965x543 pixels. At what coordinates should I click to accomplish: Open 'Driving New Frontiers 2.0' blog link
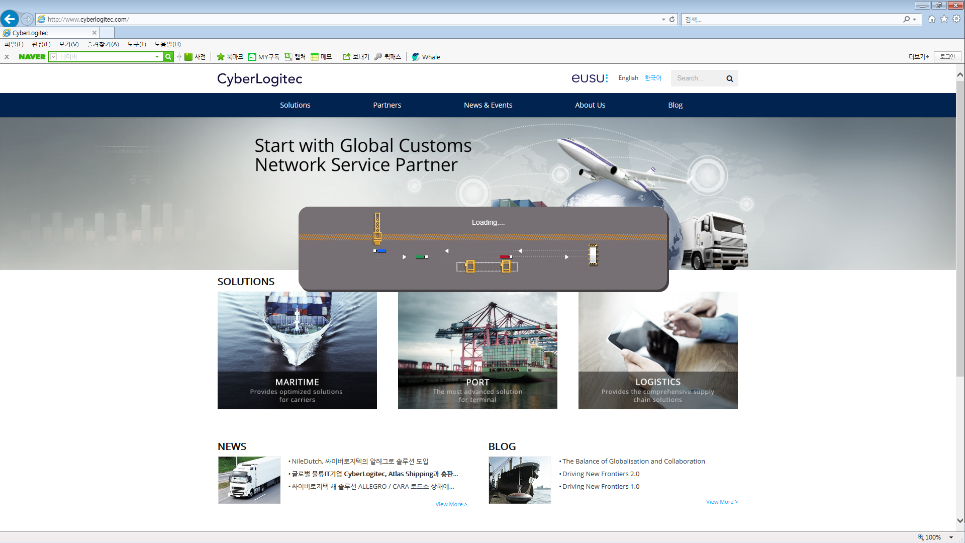click(x=601, y=474)
